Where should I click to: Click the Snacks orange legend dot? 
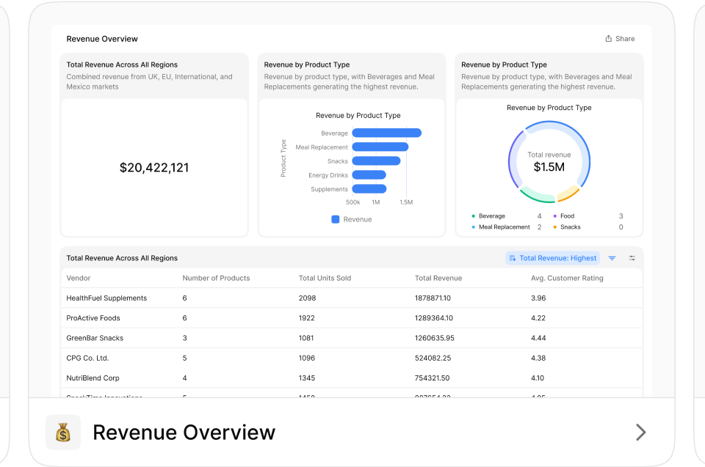pos(555,227)
